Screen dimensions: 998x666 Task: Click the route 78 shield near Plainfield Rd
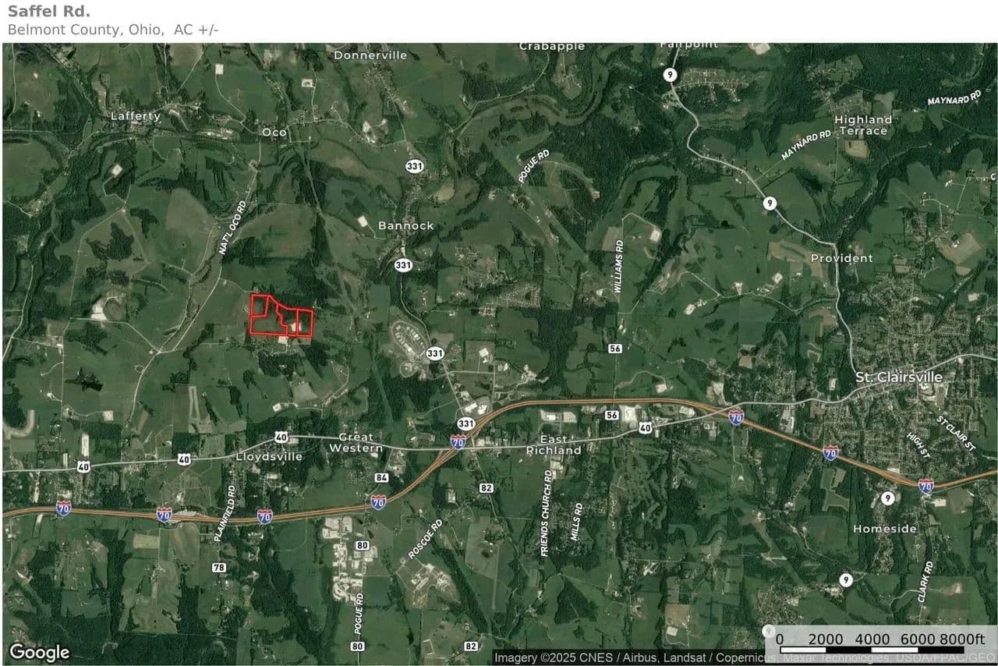pyautogui.click(x=219, y=567)
